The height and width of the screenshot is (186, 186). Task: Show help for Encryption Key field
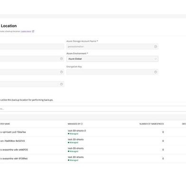tap(156, 72)
